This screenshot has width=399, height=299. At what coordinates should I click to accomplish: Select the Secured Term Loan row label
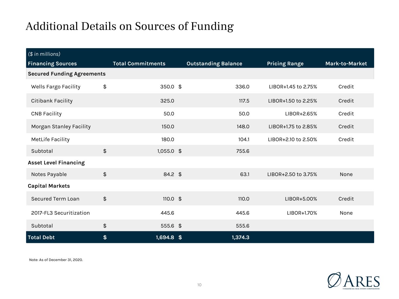[55, 199]
